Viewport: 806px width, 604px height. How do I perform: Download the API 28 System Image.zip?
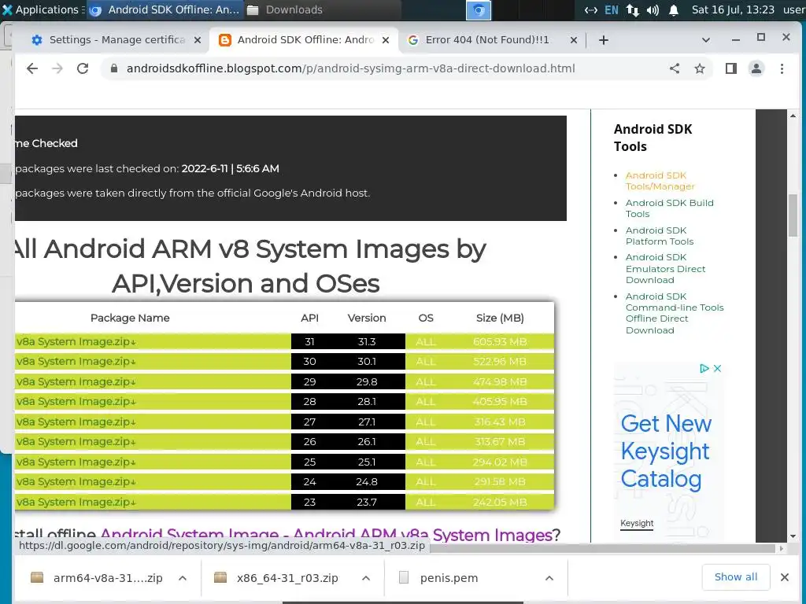pyautogui.click(x=76, y=402)
